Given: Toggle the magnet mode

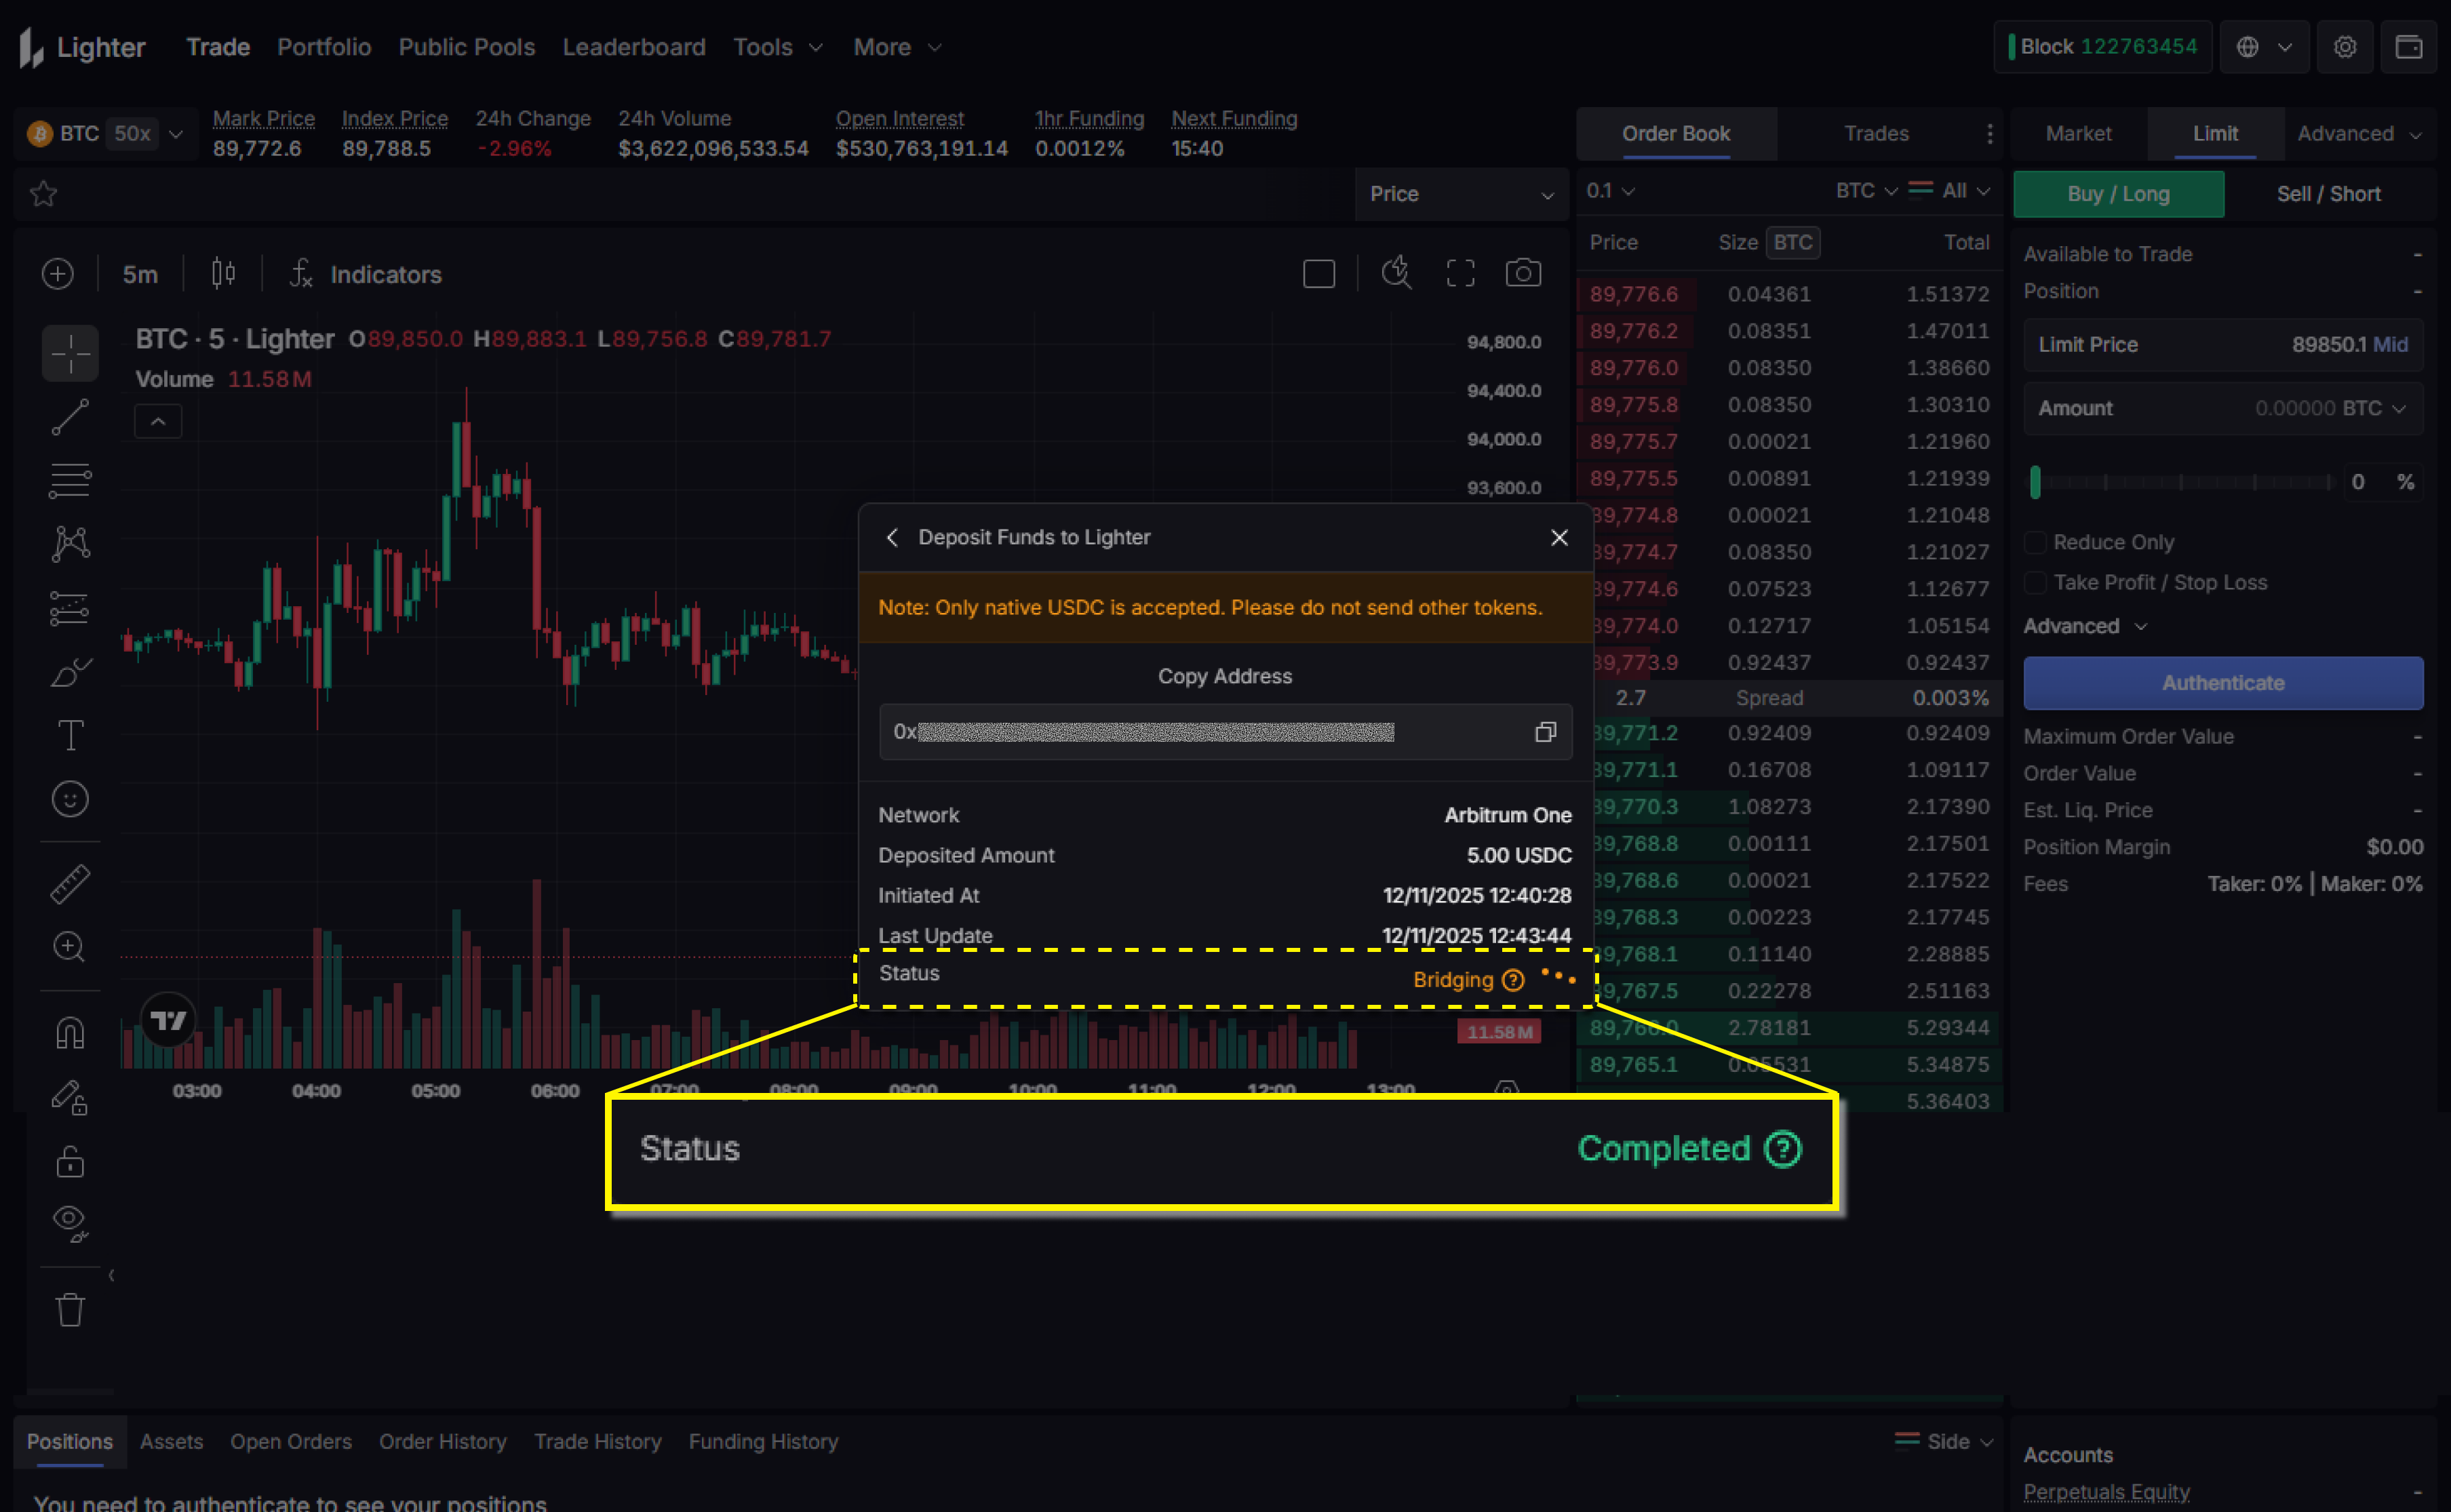Looking at the screenshot, I should click(70, 1033).
